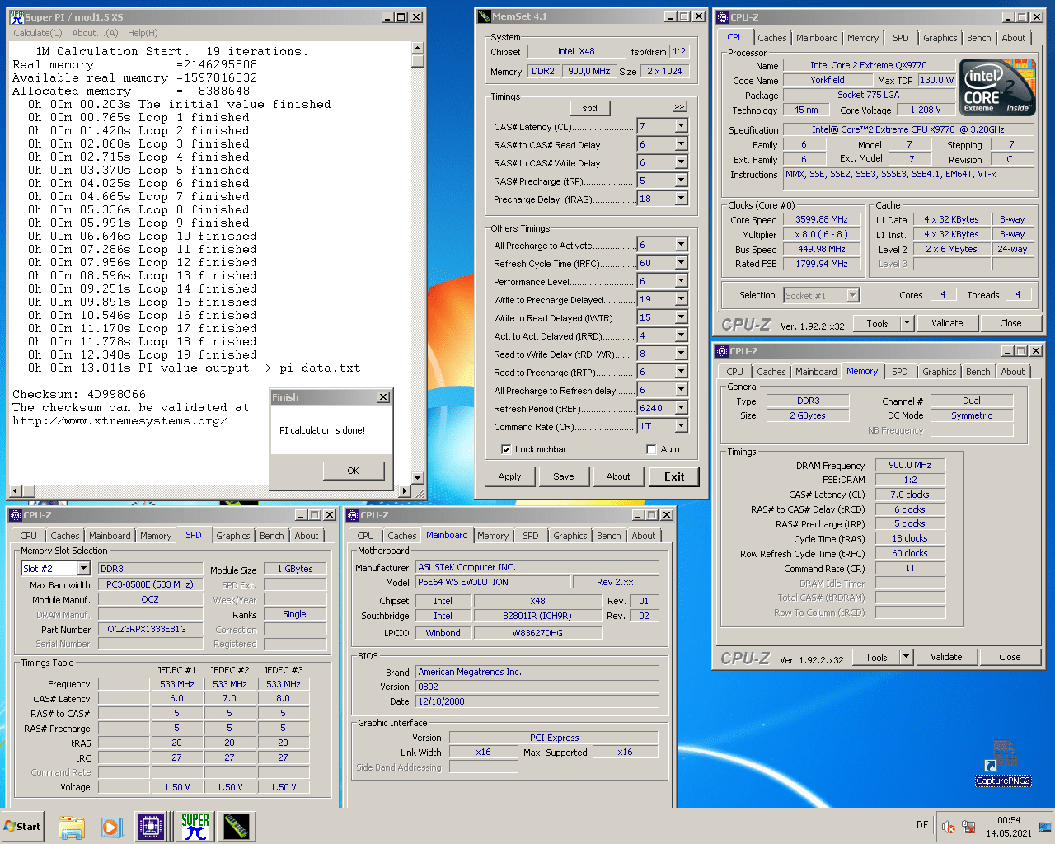Switch to Bench tab in CPU-Z CPU window

(x=979, y=38)
